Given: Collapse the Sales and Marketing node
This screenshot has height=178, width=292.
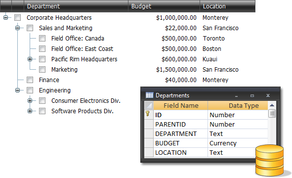Looking at the screenshot, I should (17, 28).
